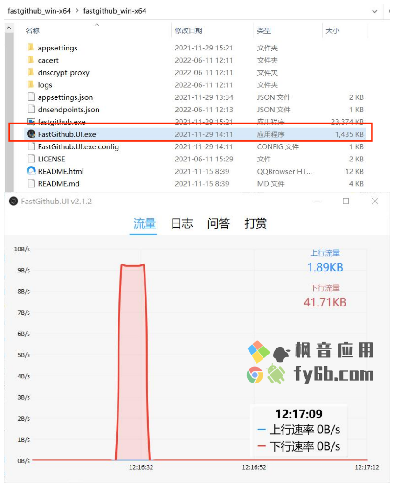Viewport: 394px width, 487px height.
Task: Open the 问答 tab
Action: pos(219,223)
